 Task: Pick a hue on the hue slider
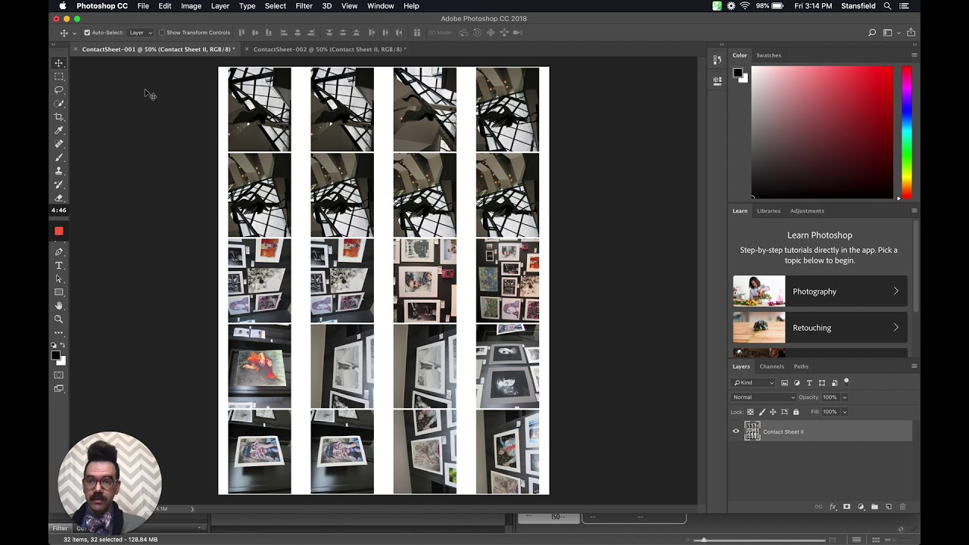(907, 132)
